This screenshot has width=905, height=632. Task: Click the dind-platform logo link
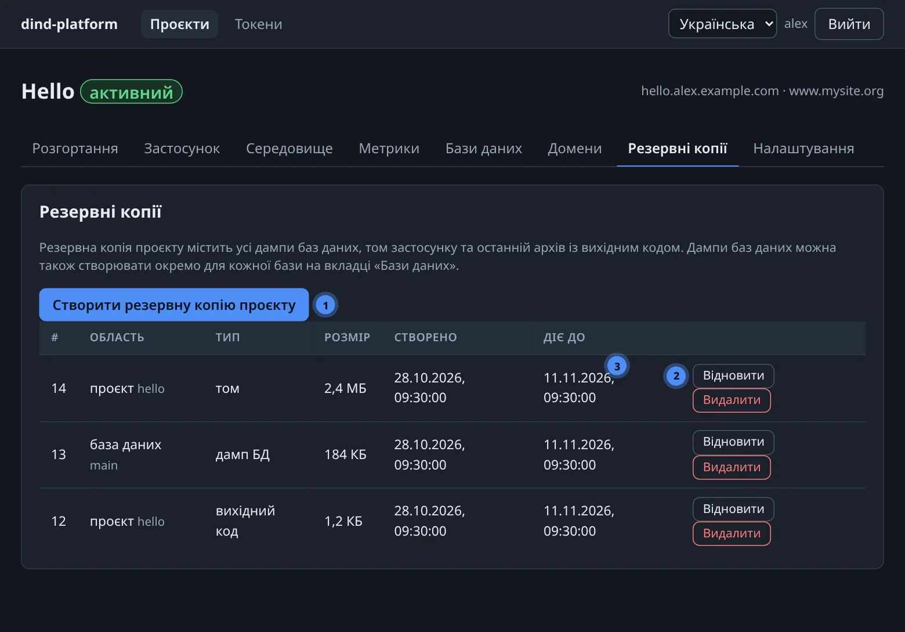click(69, 24)
